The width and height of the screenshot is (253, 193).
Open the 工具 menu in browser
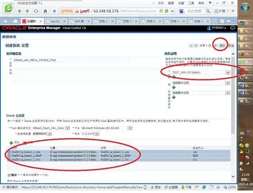pyautogui.click(x=191, y=3)
